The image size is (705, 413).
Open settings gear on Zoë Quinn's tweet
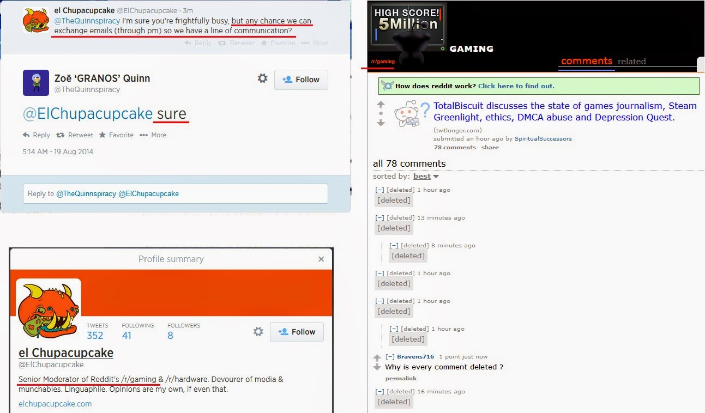point(262,78)
